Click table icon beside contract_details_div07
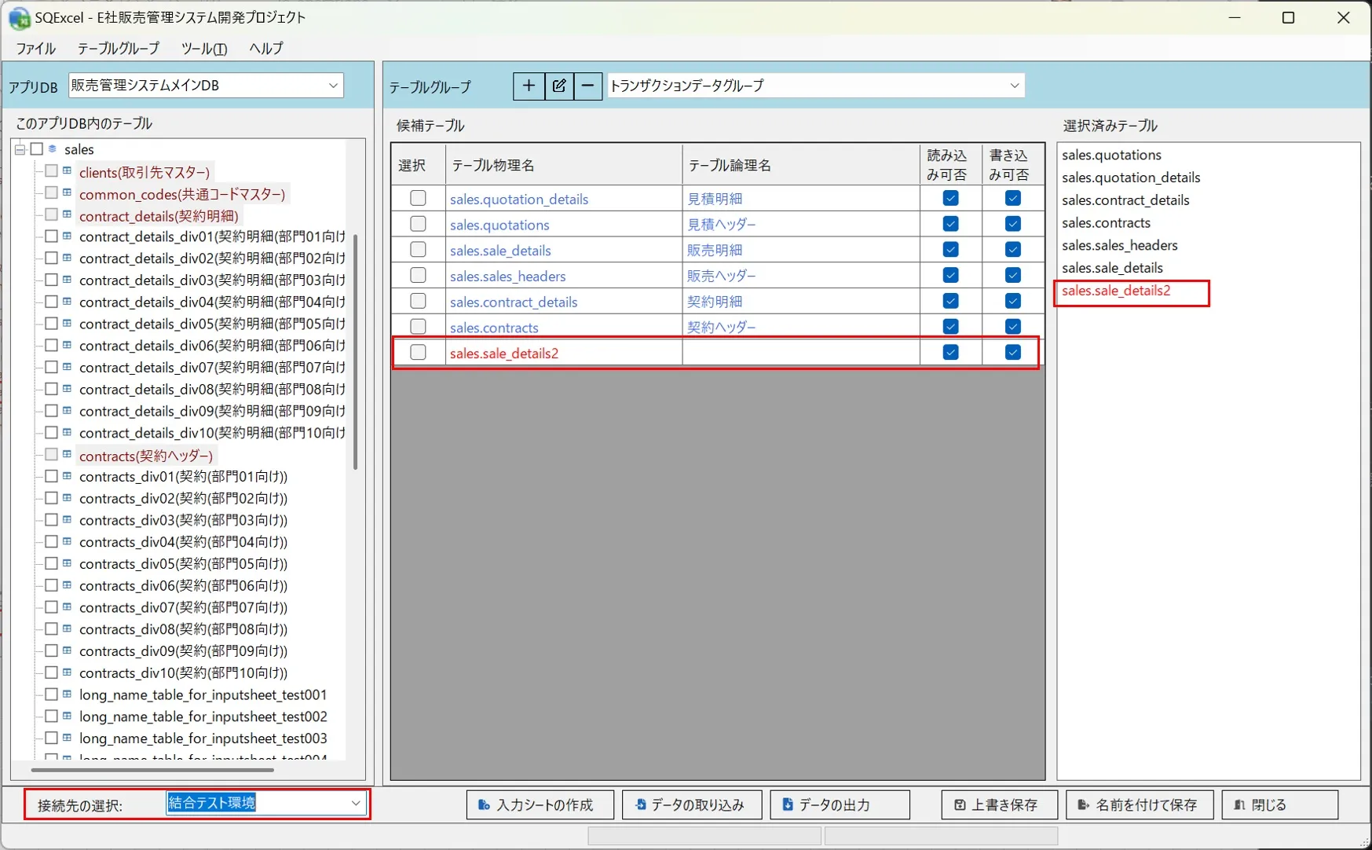1372x850 pixels. point(68,367)
